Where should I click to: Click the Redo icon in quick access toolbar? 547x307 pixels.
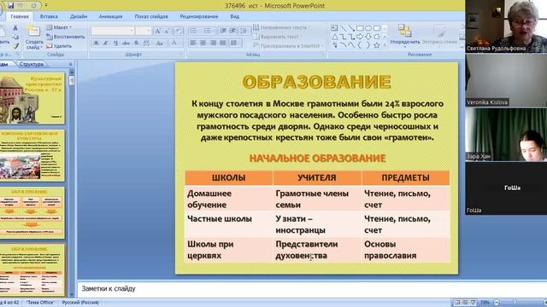33,6
